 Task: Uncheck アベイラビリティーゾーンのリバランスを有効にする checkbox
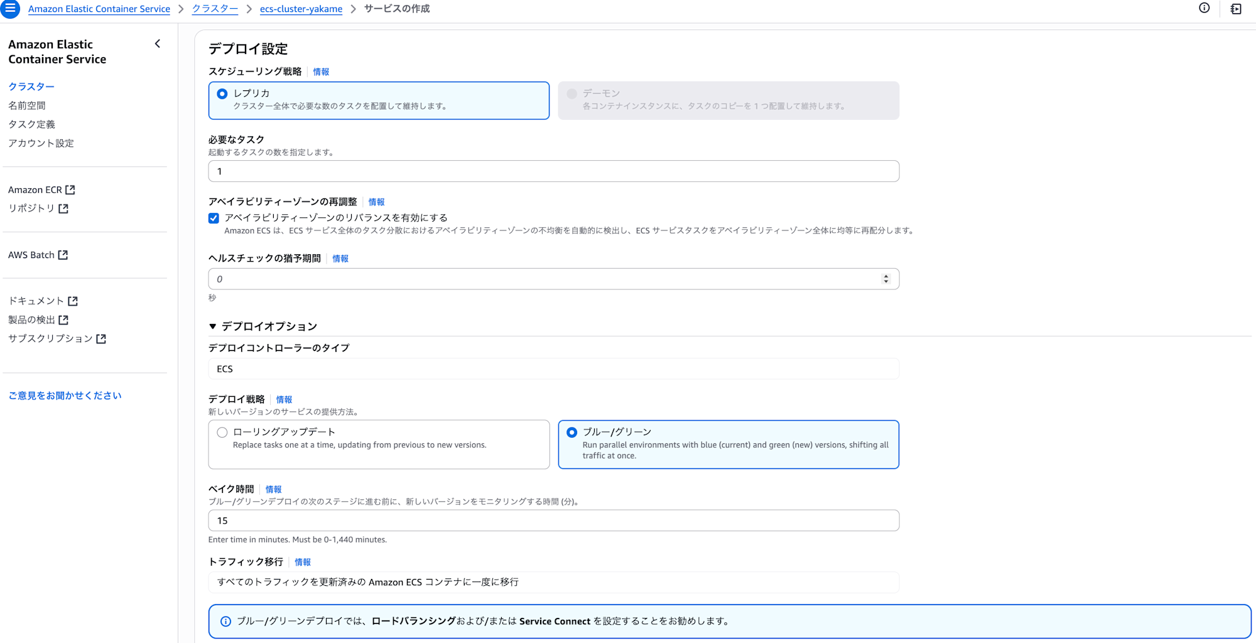214,219
